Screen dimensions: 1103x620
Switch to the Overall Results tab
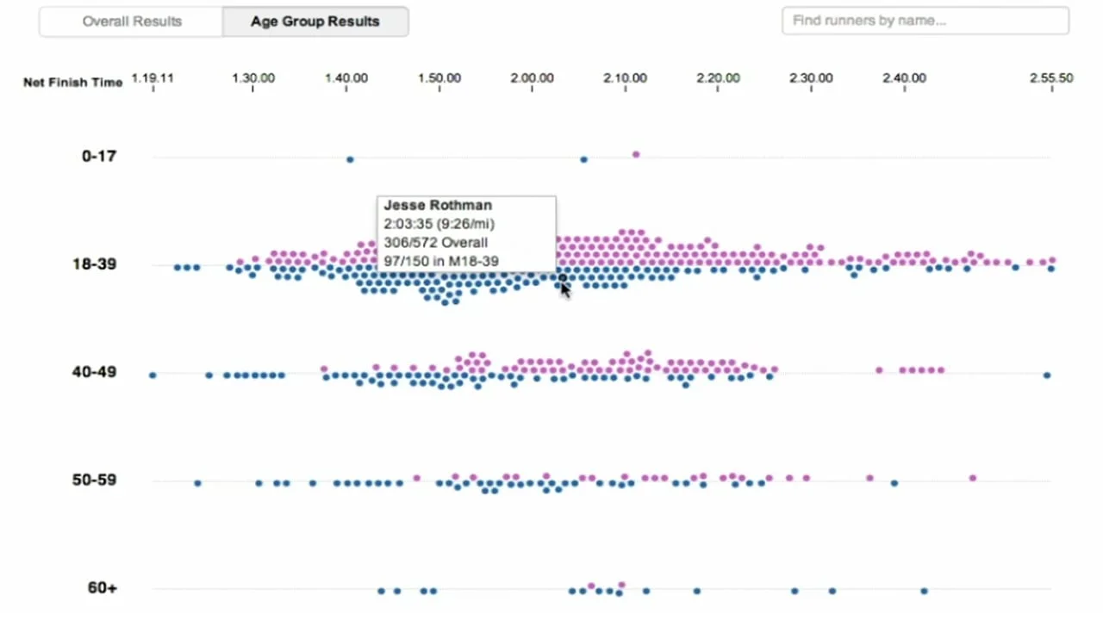[x=132, y=22]
